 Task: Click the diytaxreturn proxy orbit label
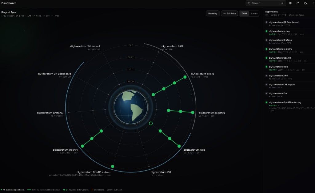202,74
